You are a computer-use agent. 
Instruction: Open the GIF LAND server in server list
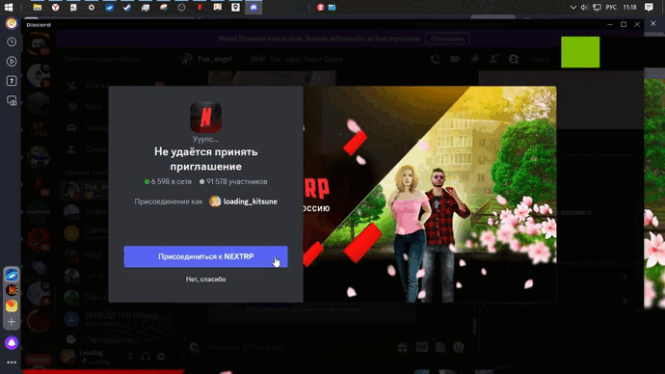(x=39, y=129)
